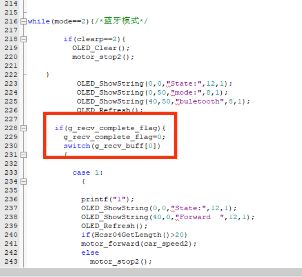Collapse the if(g_recv_complete_flag) fold at line 228

coord(24,128)
